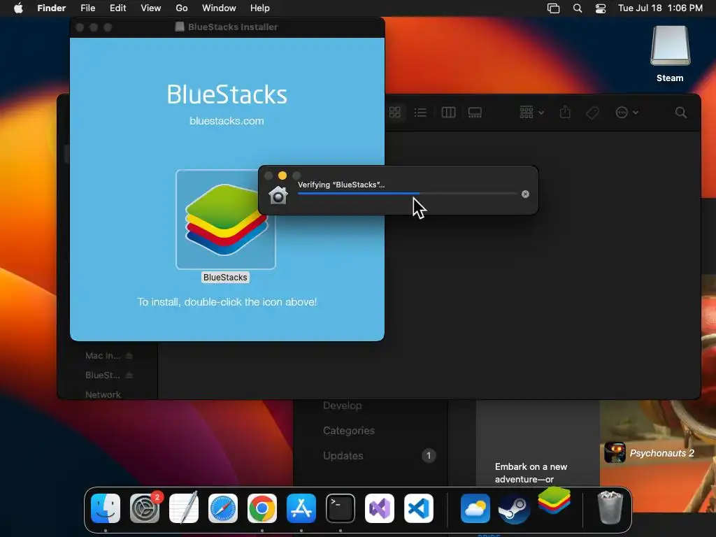Select Network in Finder sidebar
This screenshot has height=537, width=716.
click(103, 394)
